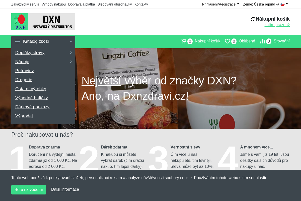Open Ostatní výrobky category
This screenshot has width=301, height=201.
pyautogui.click(x=31, y=89)
